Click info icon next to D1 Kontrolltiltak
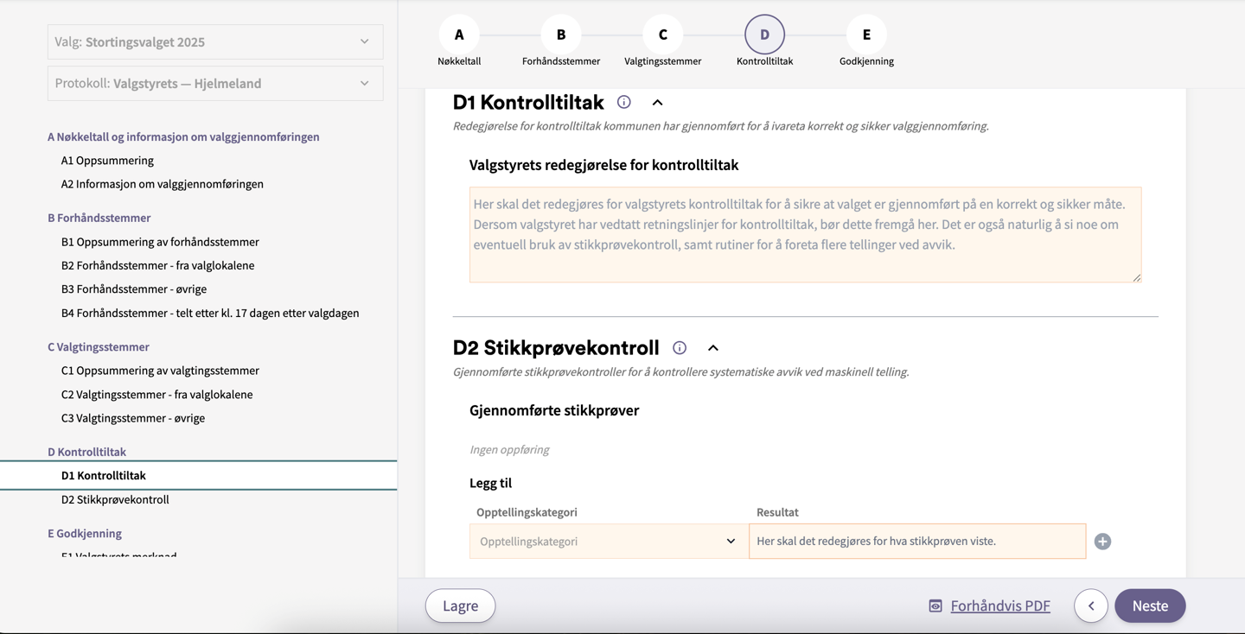The image size is (1245, 634). point(623,102)
